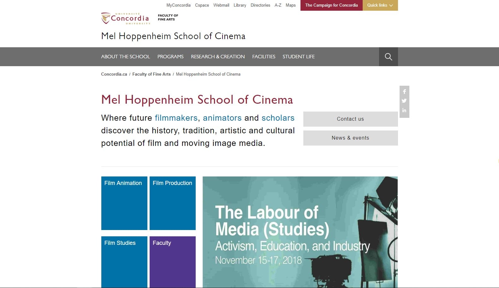The image size is (499, 288).
Task: Open the Programs menu
Action: pyautogui.click(x=170, y=57)
